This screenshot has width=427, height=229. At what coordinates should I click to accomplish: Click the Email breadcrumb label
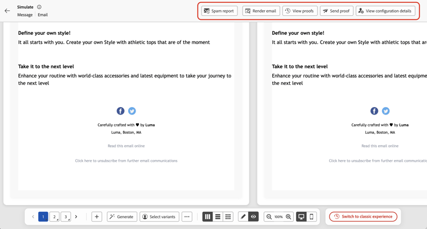pyautogui.click(x=43, y=15)
